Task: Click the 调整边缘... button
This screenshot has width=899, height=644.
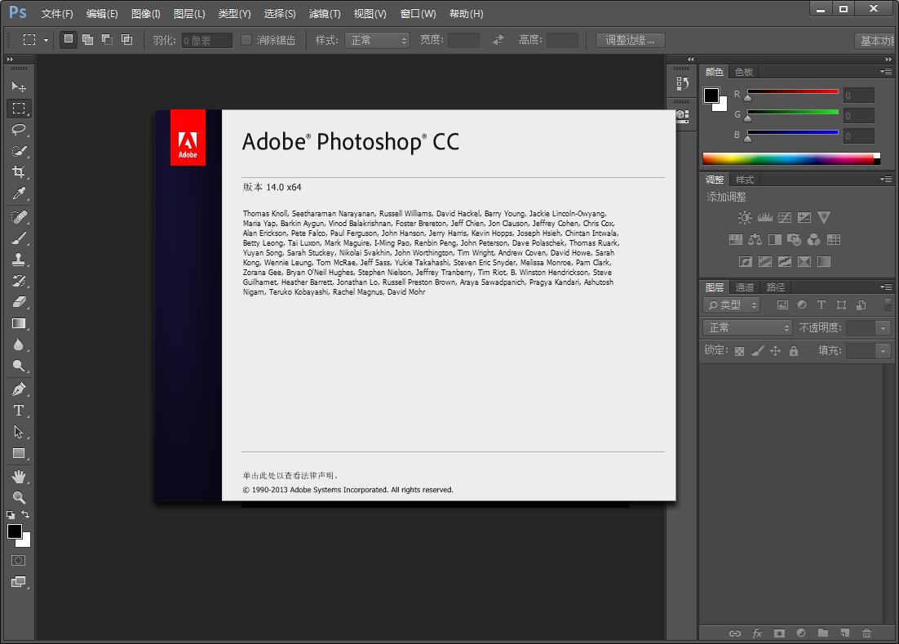Action: click(630, 40)
